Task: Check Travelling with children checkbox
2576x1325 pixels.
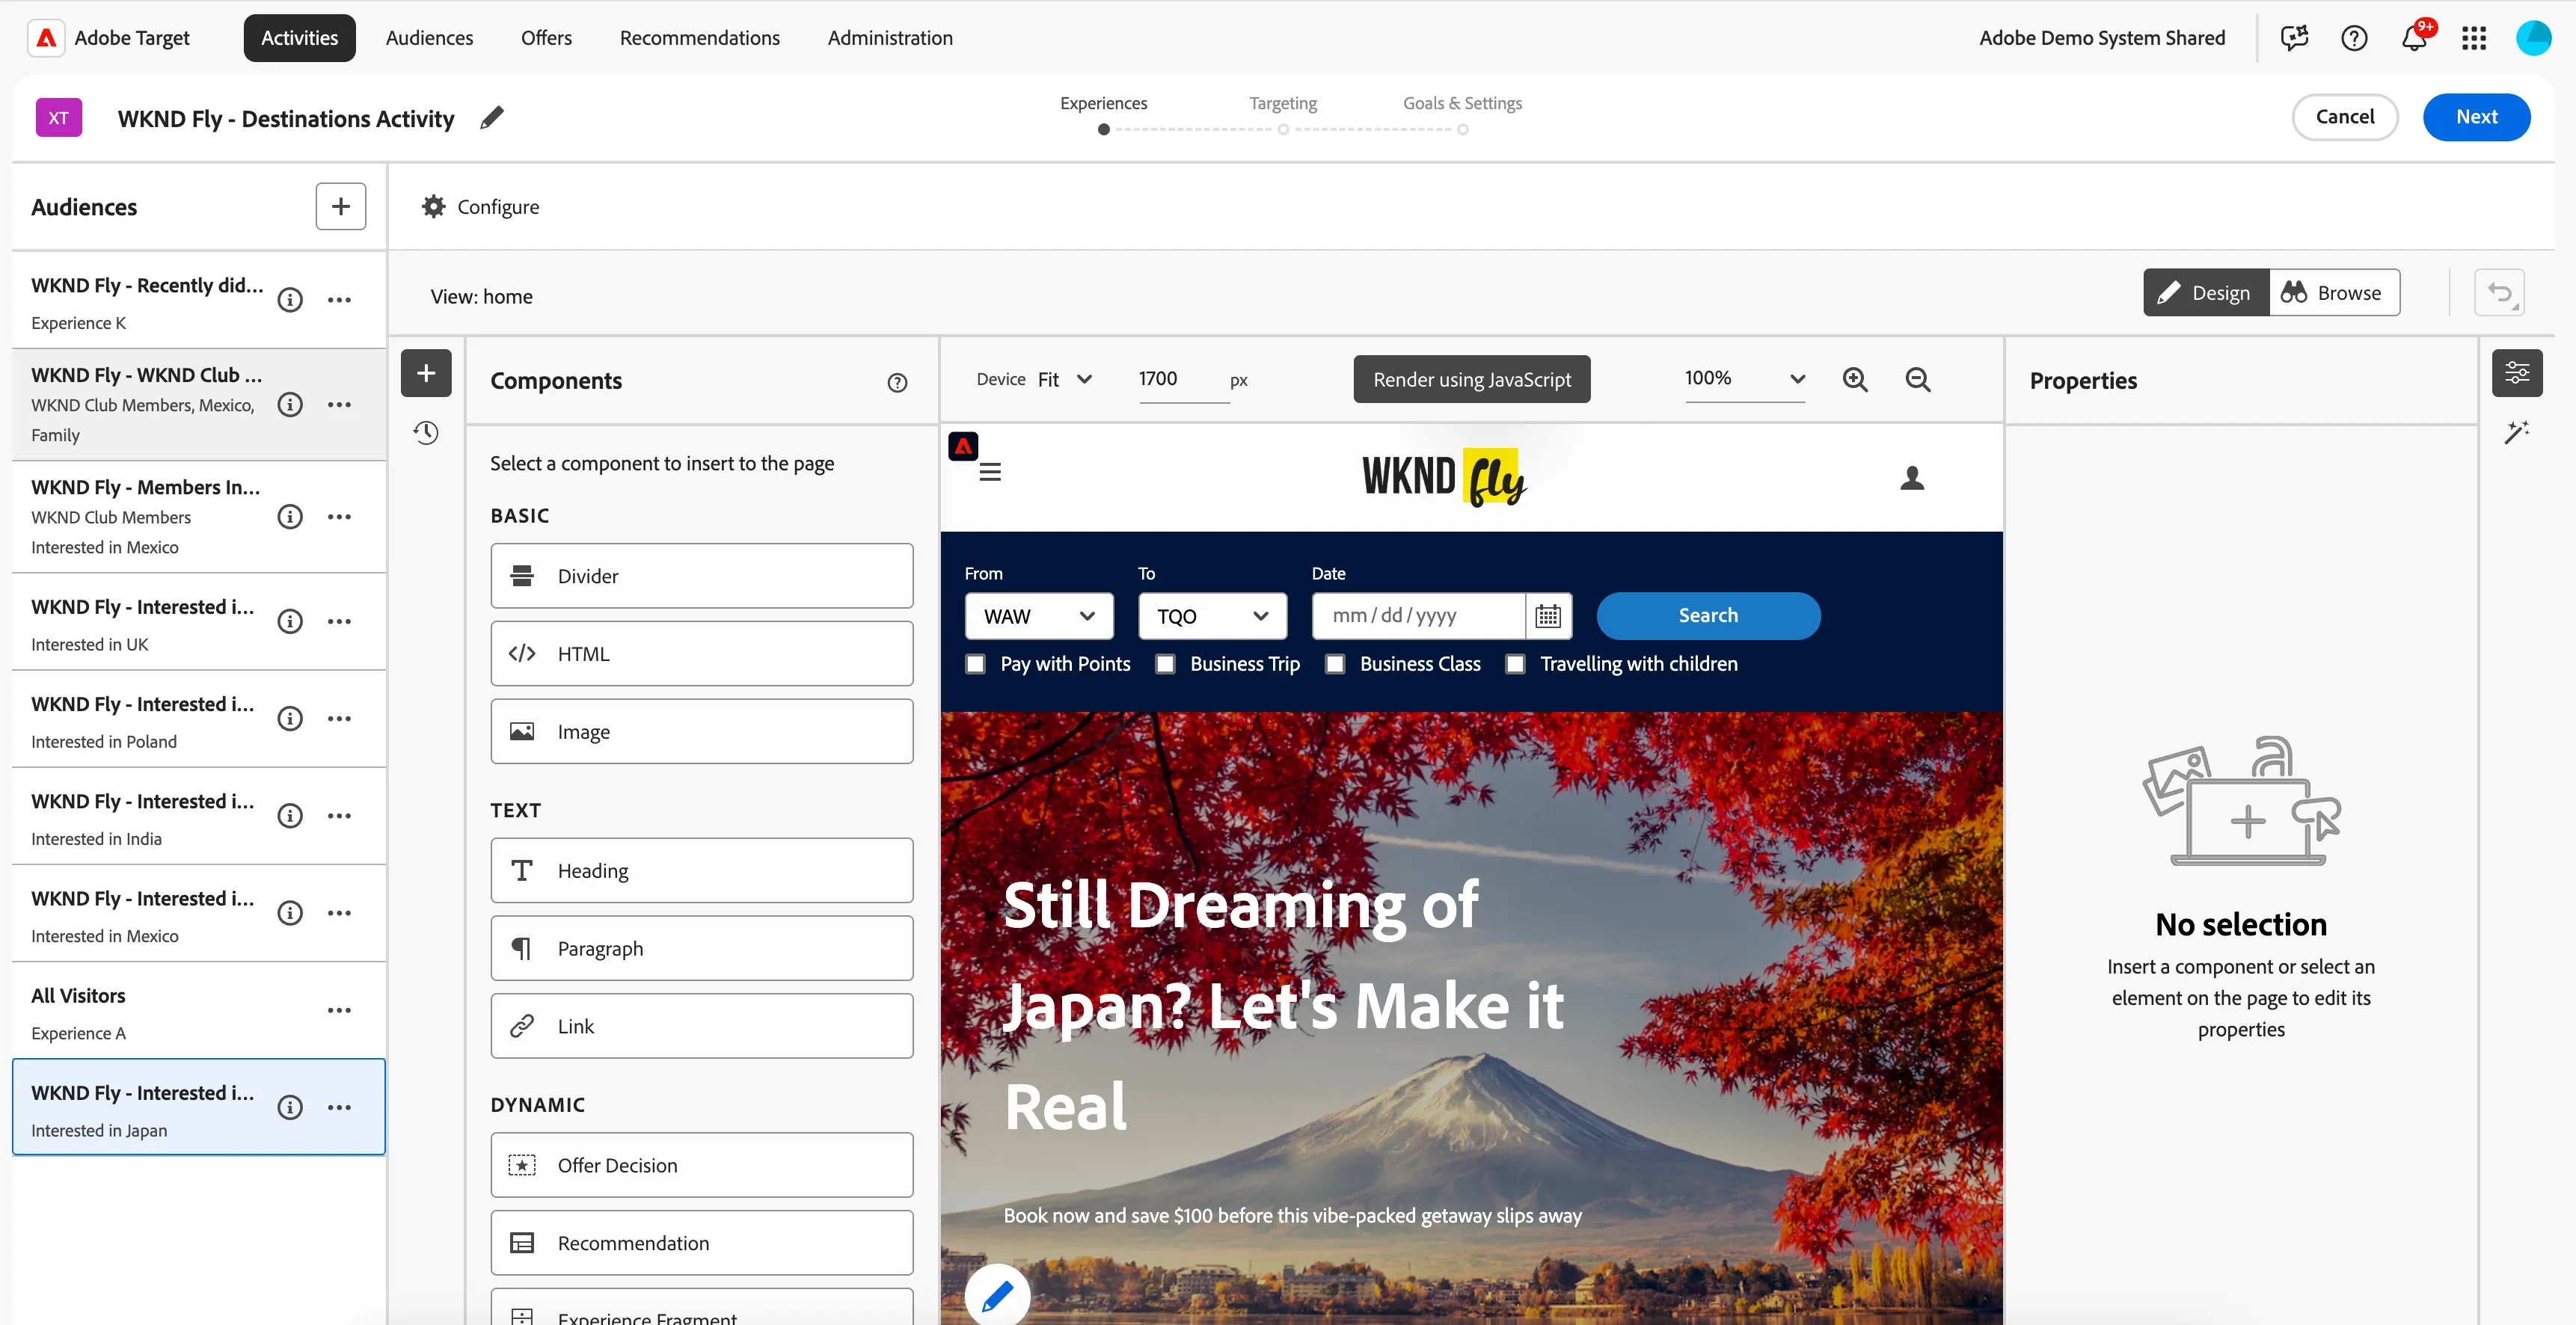Action: point(1515,664)
